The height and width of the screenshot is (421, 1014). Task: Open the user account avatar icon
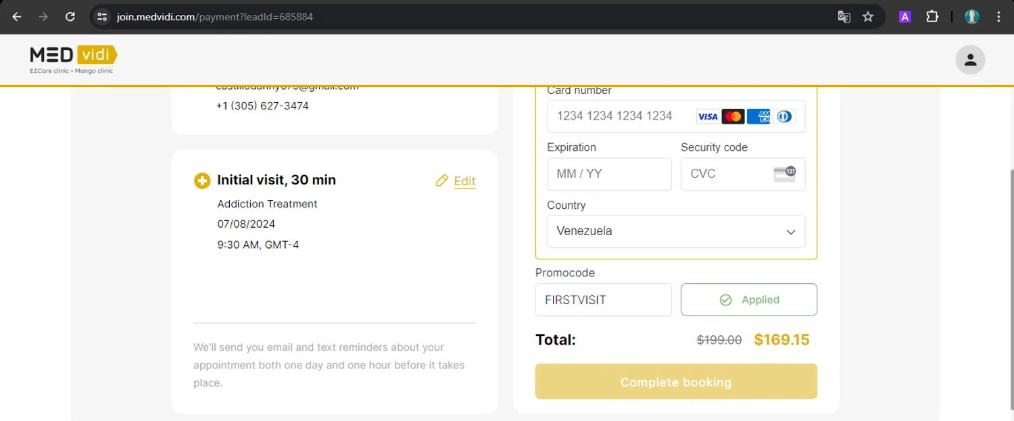pos(970,59)
